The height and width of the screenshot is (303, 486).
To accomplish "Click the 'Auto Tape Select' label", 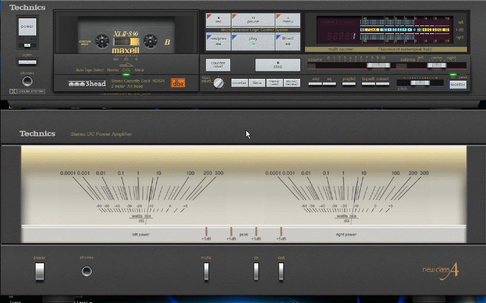I will pyautogui.click(x=90, y=70).
